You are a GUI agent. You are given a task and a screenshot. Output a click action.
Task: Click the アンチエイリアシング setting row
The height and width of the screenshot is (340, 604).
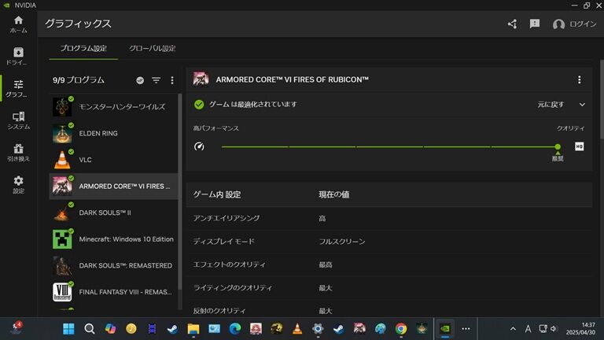coord(389,219)
